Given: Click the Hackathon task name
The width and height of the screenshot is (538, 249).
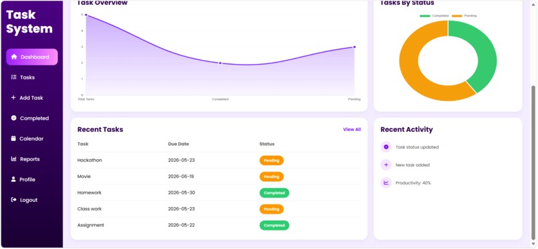Looking at the screenshot, I should point(89,160).
